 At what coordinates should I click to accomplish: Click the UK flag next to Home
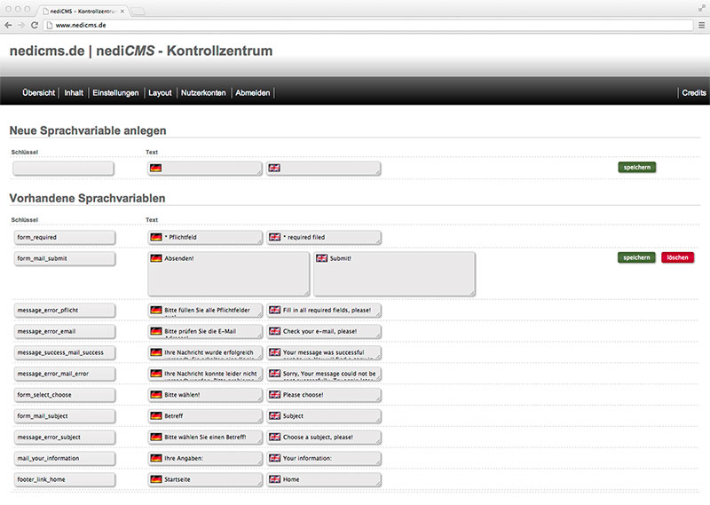click(275, 479)
